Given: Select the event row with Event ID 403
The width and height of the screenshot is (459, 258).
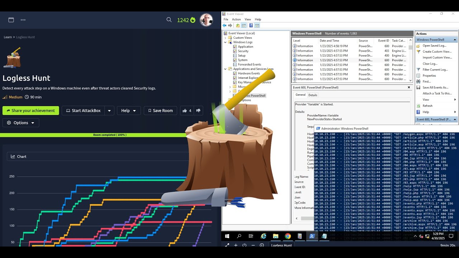Looking at the screenshot, I should [350, 51].
